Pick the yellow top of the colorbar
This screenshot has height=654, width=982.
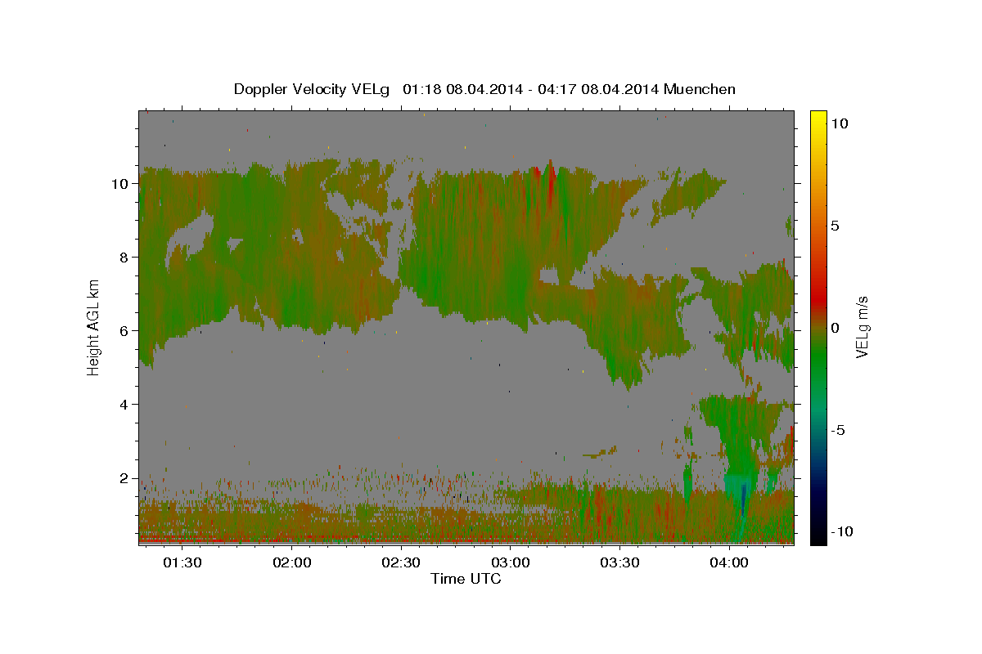(x=818, y=119)
